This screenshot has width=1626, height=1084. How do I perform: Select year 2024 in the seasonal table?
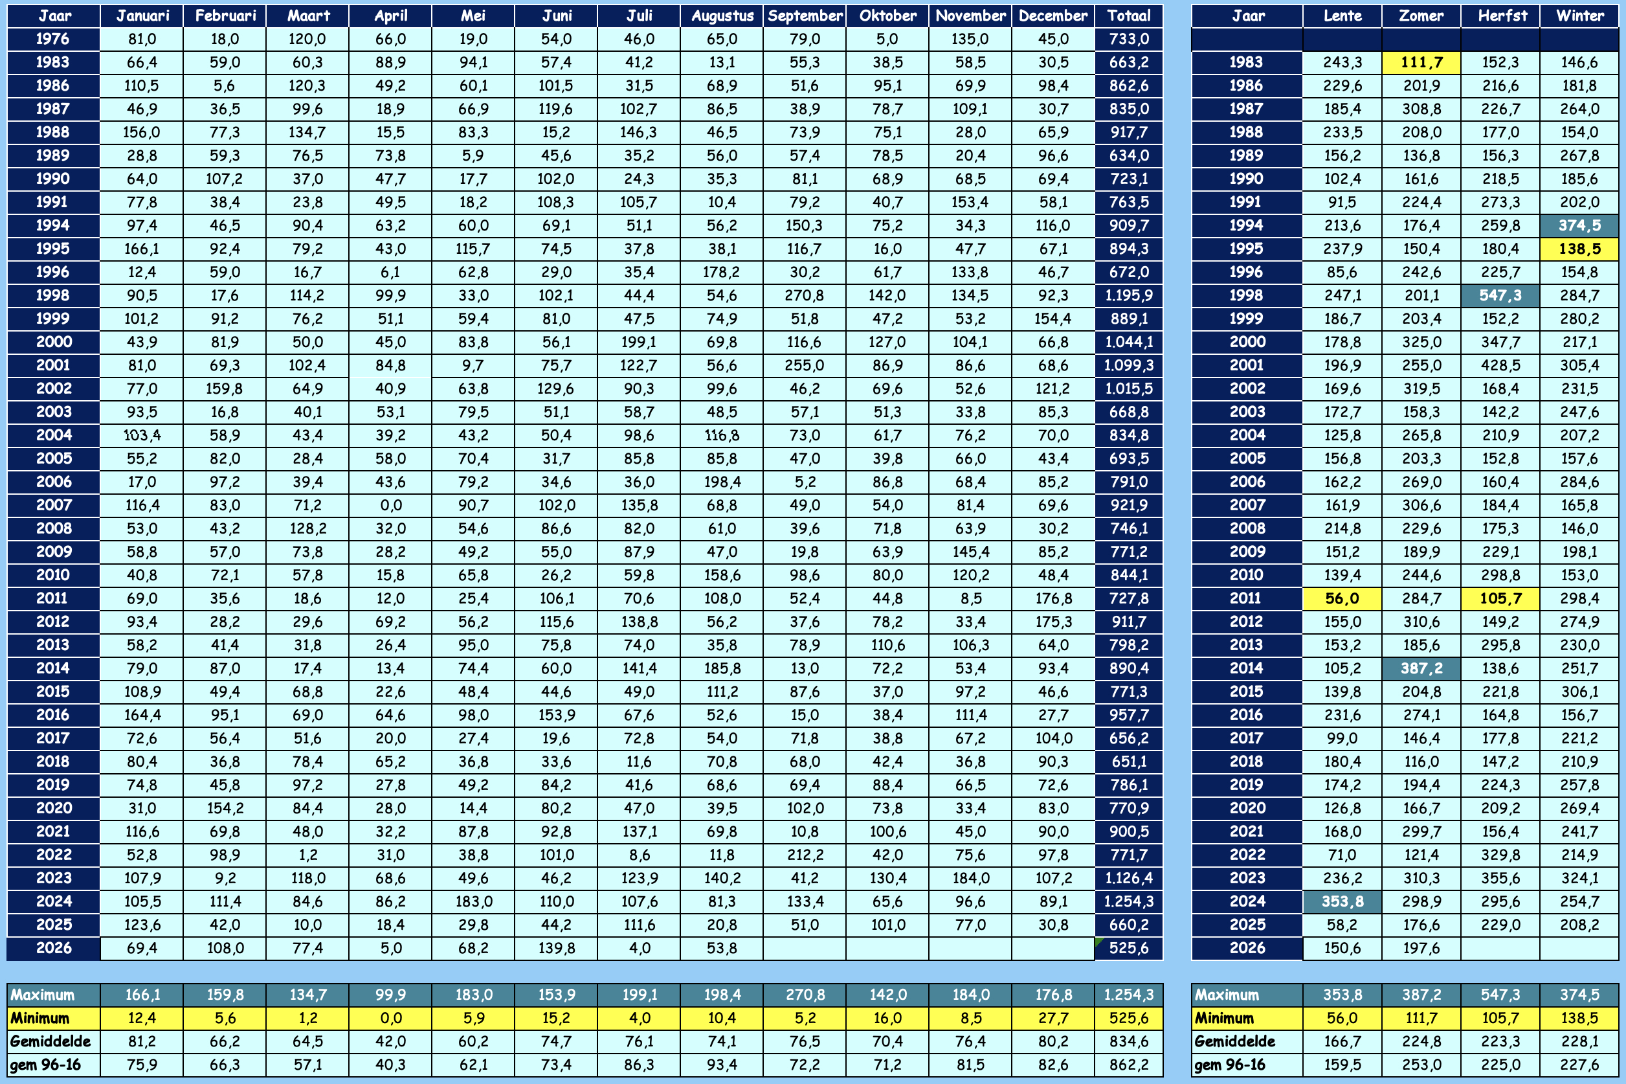(x=1247, y=901)
